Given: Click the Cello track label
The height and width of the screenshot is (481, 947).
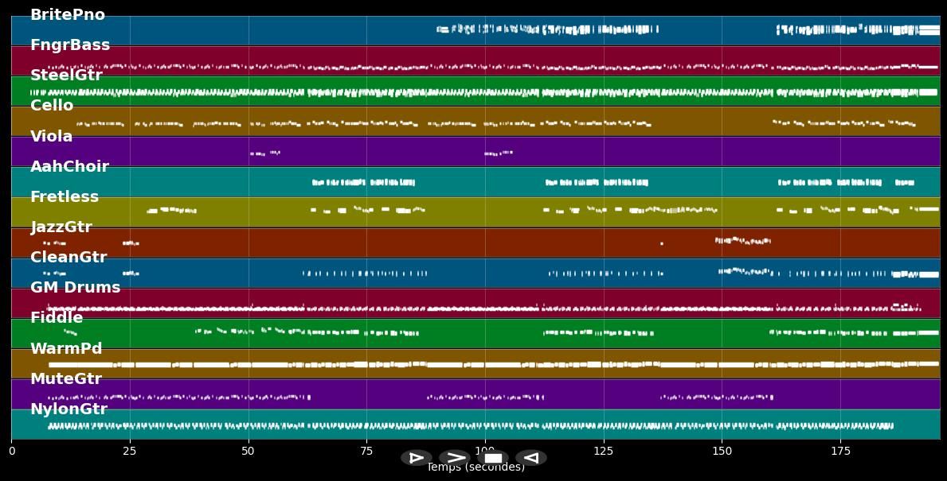Looking at the screenshot, I should click(x=52, y=106).
